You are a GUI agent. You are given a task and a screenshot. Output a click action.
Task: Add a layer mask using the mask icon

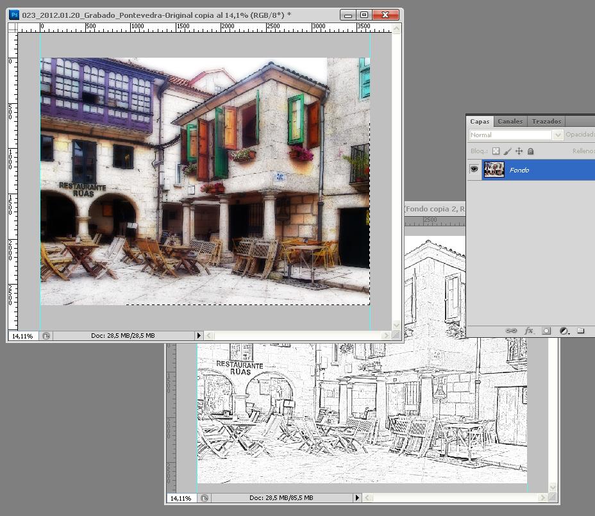[546, 331]
